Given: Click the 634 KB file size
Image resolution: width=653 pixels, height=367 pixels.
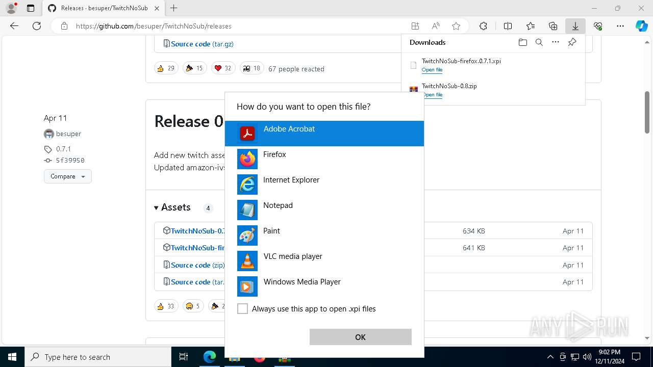Looking at the screenshot, I should tap(474, 231).
